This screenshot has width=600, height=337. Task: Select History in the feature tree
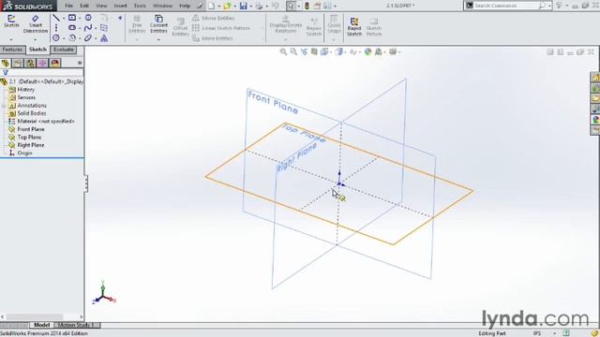25,90
